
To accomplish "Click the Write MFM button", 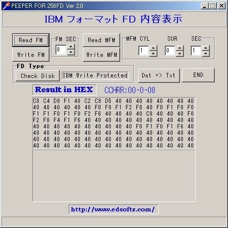I will (101, 55).
